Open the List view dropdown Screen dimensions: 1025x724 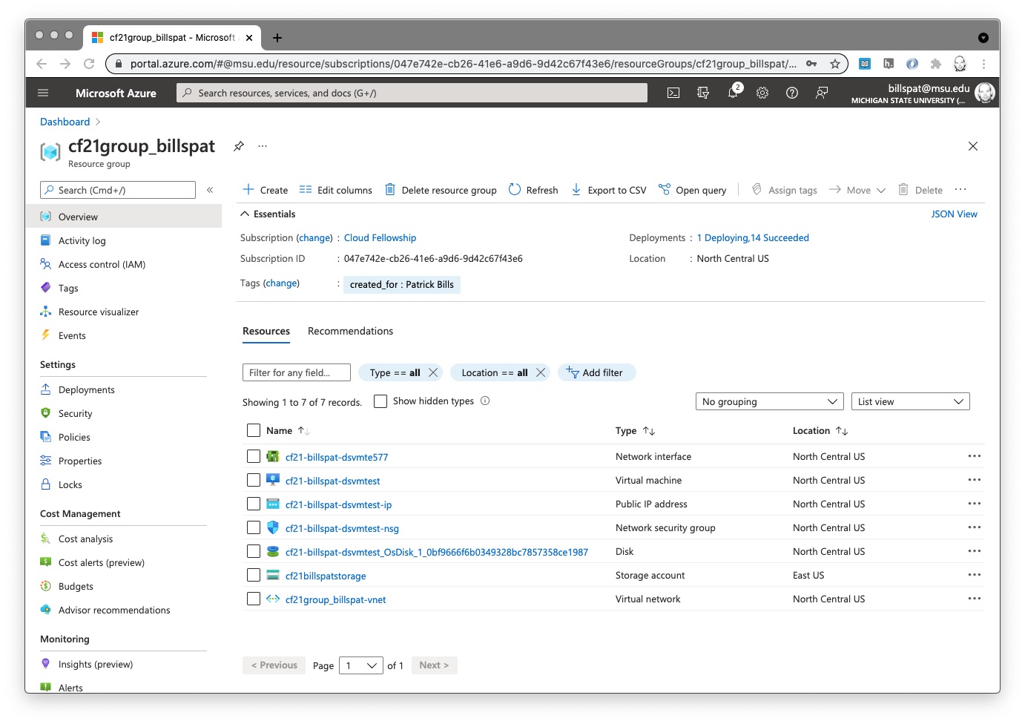(910, 401)
